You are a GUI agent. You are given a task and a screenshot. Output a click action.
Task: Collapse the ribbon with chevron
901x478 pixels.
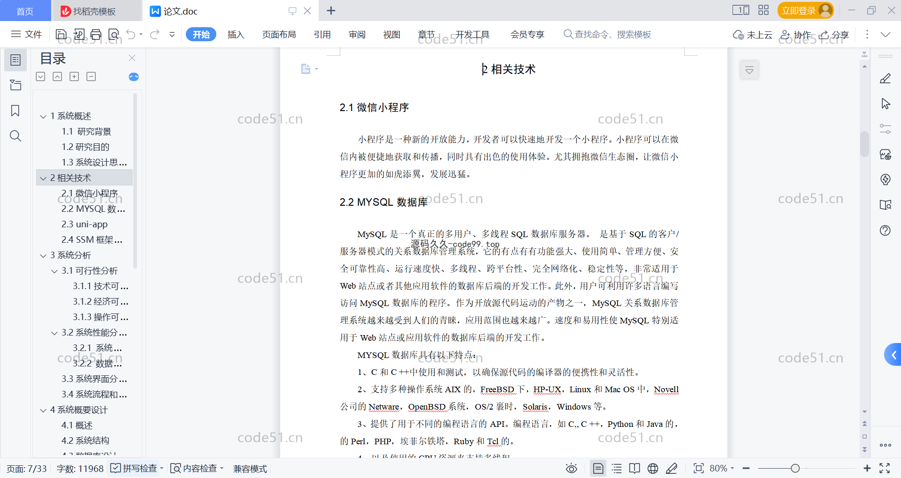[886, 34]
